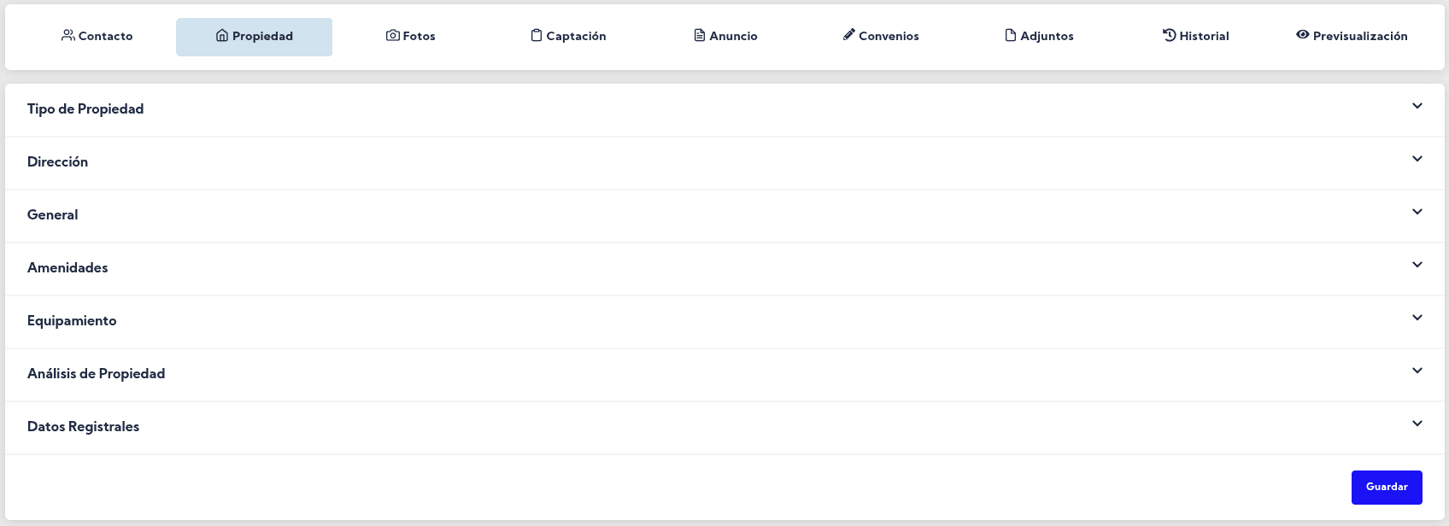Viewport: 1449px width, 526px height.
Task: Click the file icon beside Adjuntos
Action: (x=1011, y=36)
